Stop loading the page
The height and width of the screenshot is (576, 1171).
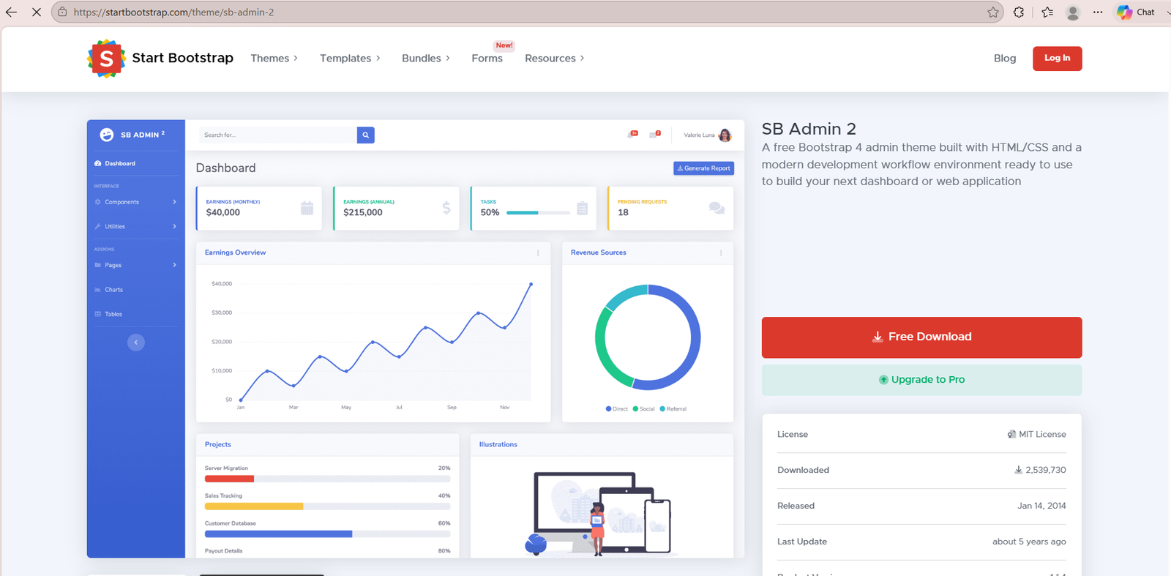click(x=37, y=12)
